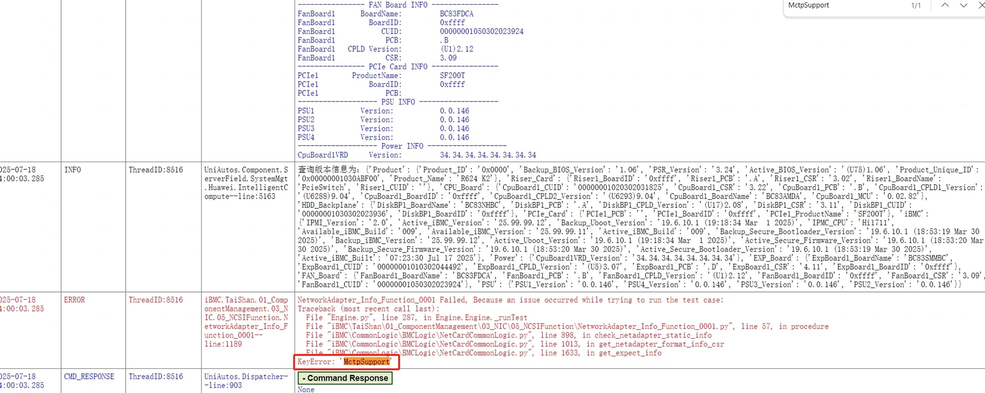Click ThreadID:8516 in the INFO row

[x=155, y=170]
